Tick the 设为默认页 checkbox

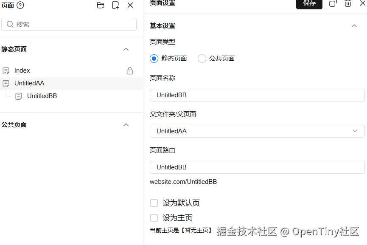(154, 203)
